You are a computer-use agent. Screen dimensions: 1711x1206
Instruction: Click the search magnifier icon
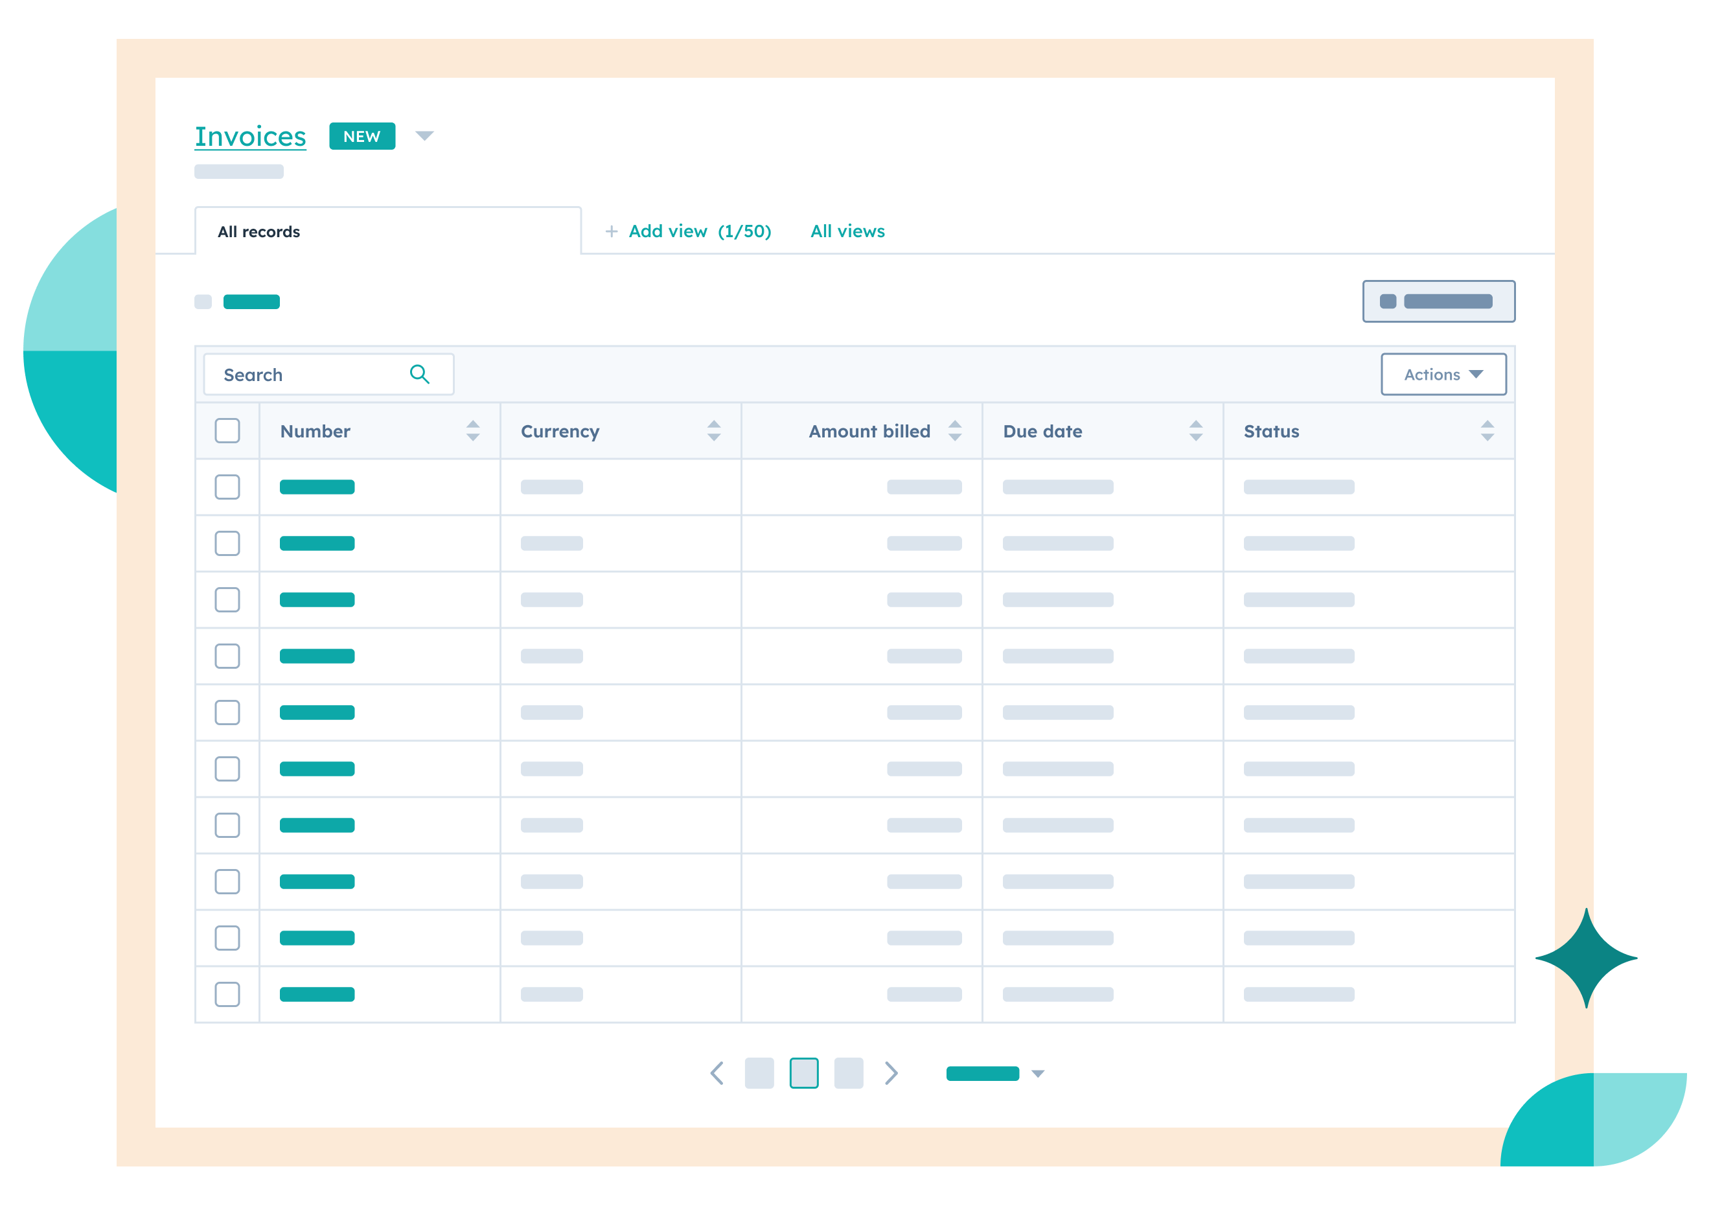point(420,374)
